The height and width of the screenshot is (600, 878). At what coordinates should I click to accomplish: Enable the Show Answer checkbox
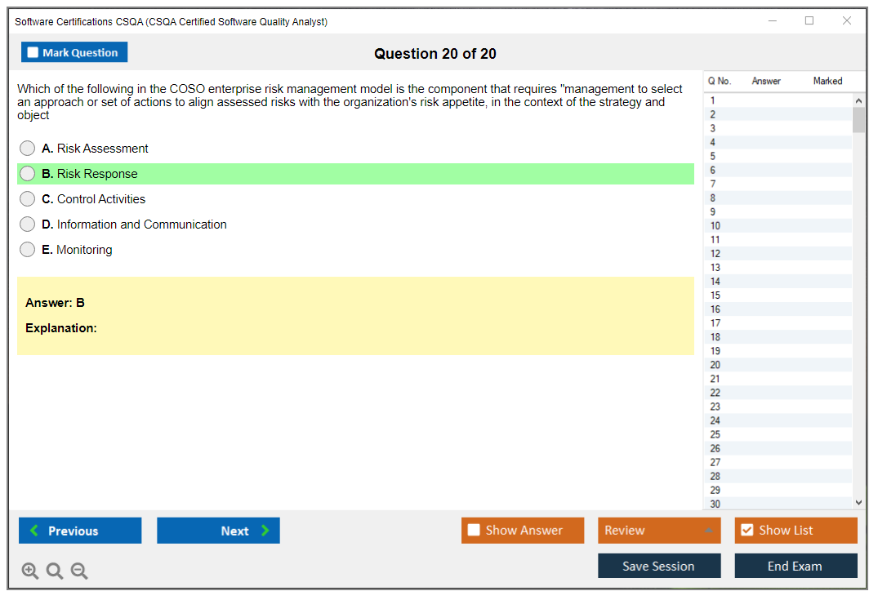click(475, 531)
